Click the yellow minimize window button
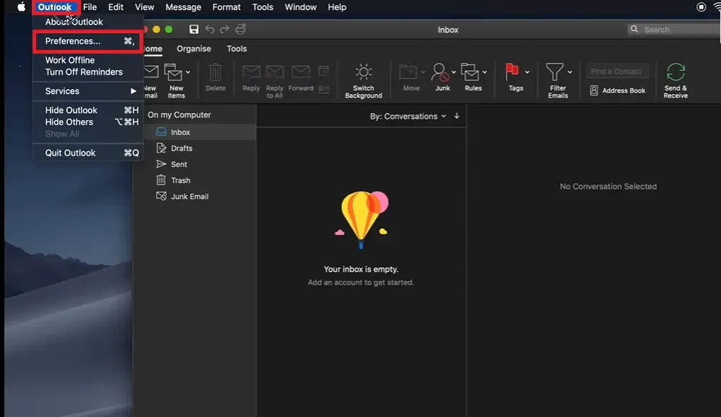Screen dimensions: 721x417 156,30
